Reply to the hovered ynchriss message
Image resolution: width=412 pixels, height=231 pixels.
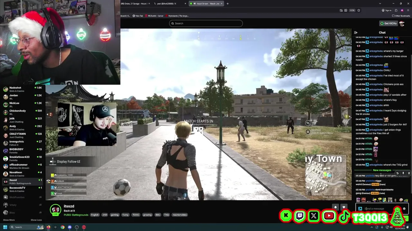tap(397, 173)
